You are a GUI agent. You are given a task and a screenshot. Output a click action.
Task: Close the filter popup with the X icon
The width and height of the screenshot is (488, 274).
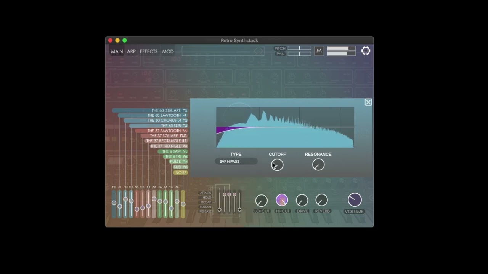click(368, 102)
